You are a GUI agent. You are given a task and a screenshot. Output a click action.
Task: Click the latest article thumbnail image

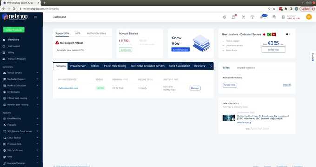click(x=229, y=117)
